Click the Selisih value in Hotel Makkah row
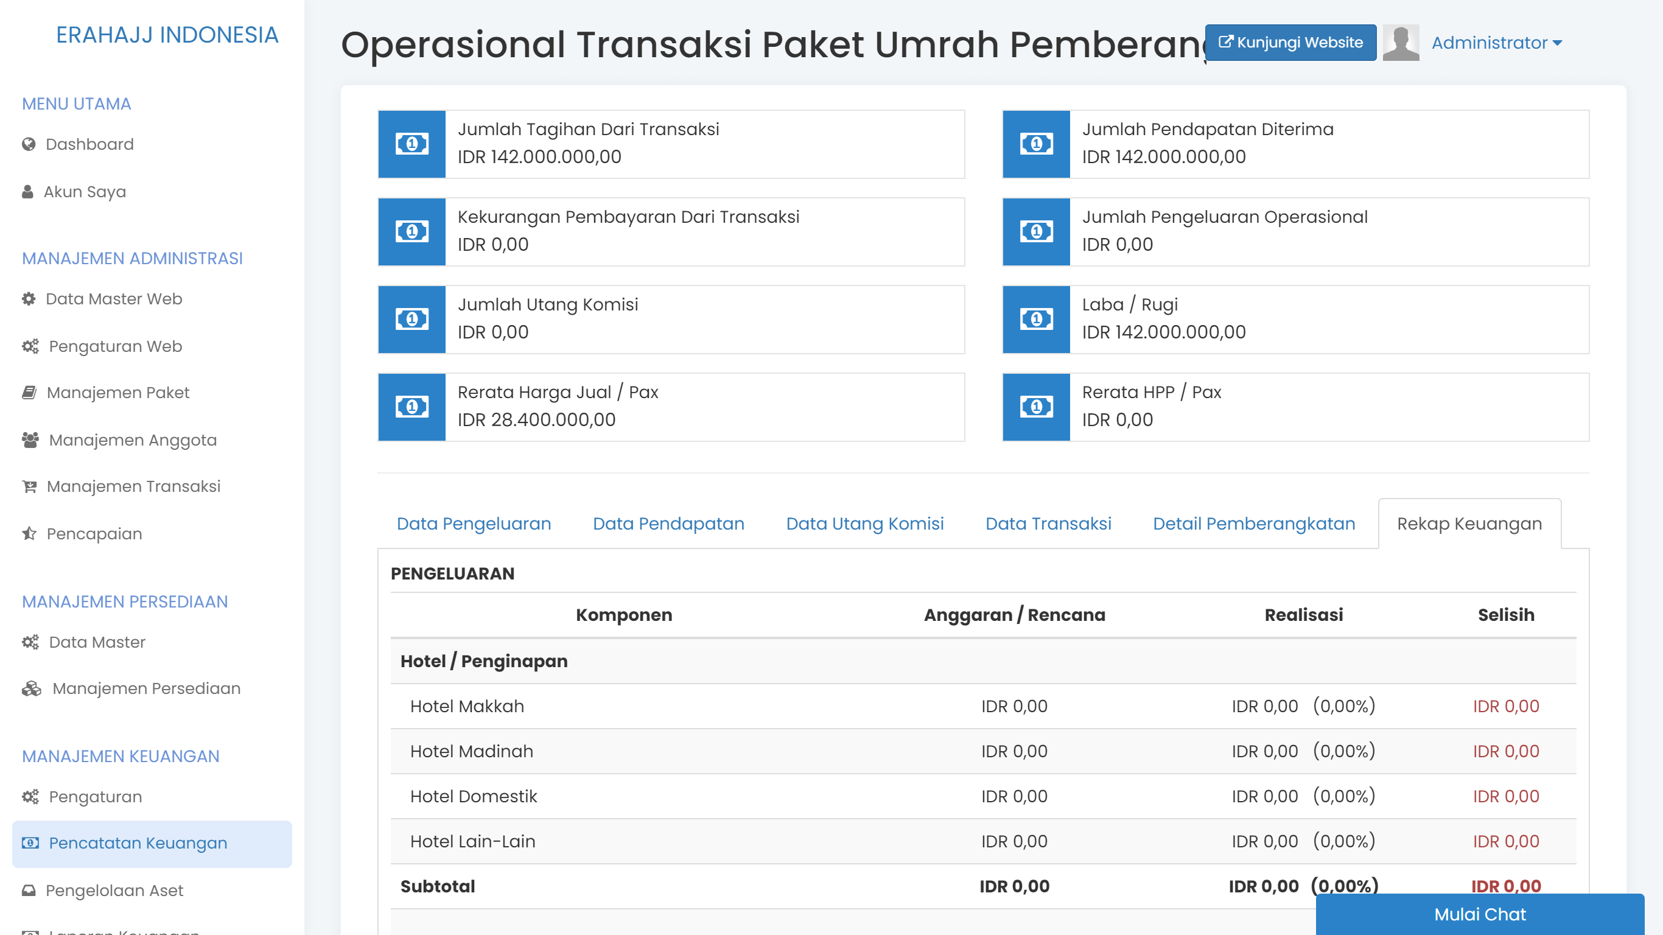 tap(1505, 706)
